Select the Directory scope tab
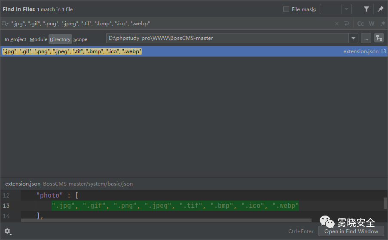388x240 pixels. [x=60, y=39]
